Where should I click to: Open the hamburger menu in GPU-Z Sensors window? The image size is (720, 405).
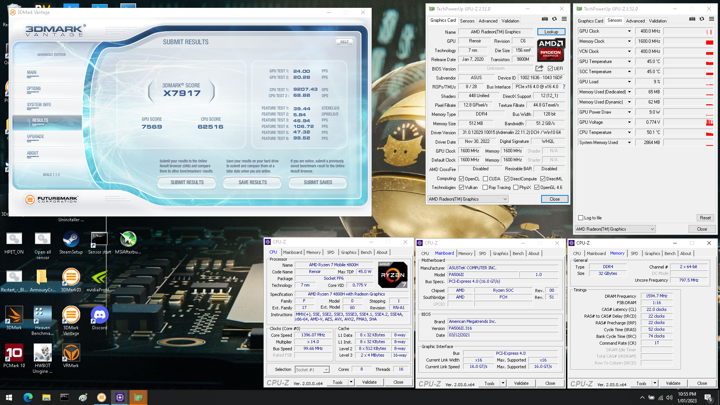711,19
